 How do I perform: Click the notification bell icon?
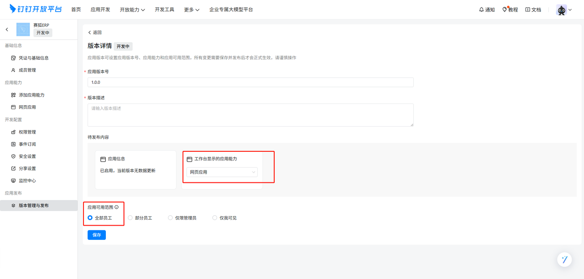(481, 10)
